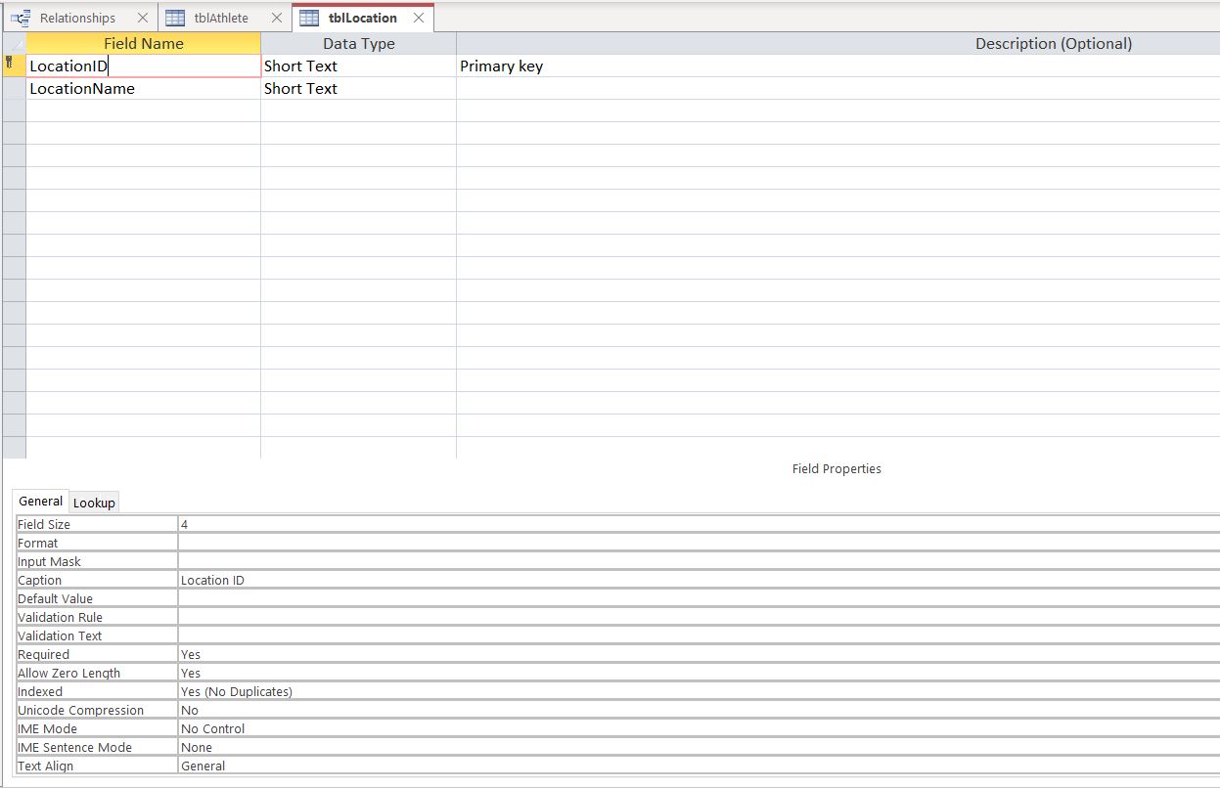The height and width of the screenshot is (788, 1220).
Task: Open the Required property Yes value
Action: (699, 654)
